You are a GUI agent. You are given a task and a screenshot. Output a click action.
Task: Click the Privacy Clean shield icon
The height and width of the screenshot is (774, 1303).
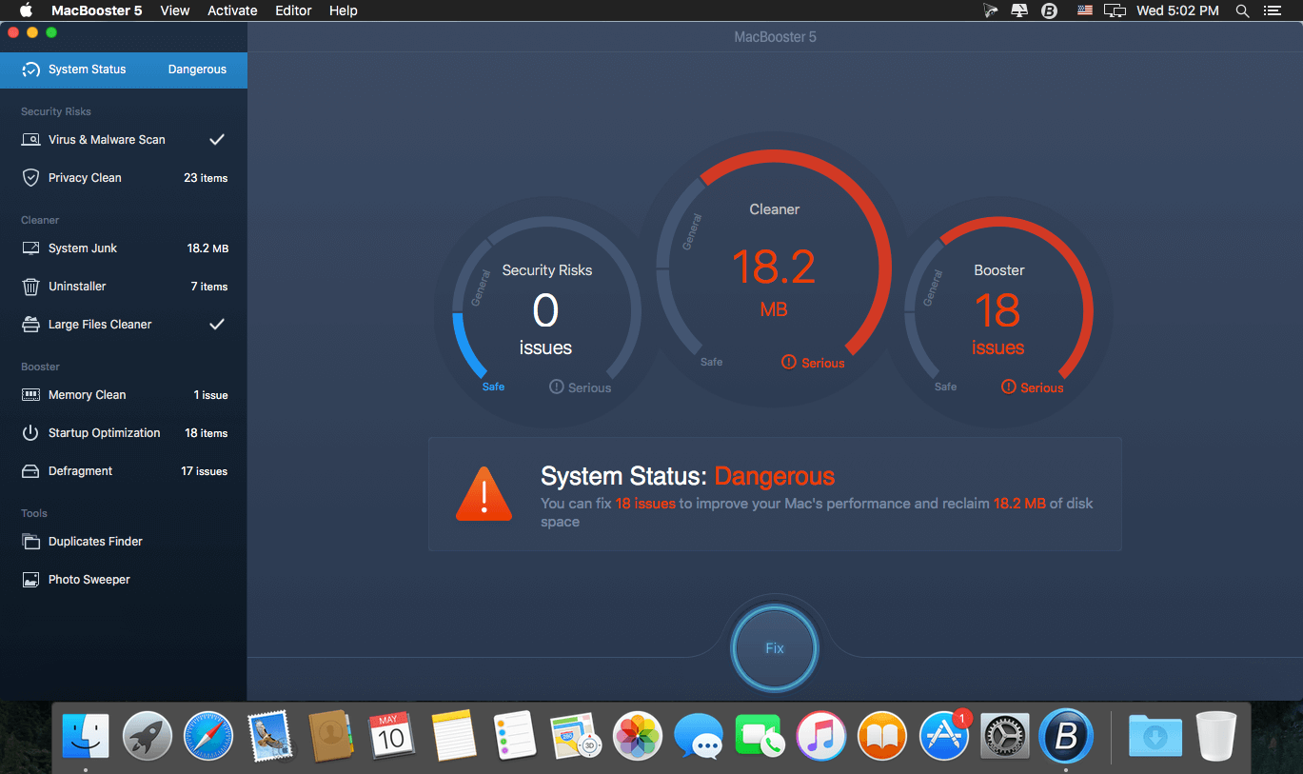tap(30, 178)
